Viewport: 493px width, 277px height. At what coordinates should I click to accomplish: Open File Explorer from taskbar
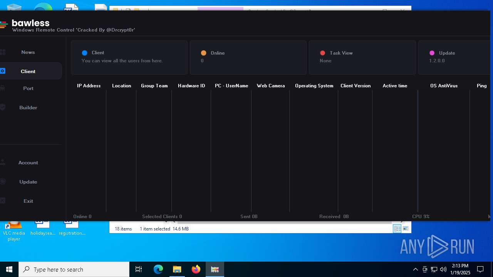tap(177, 269)
